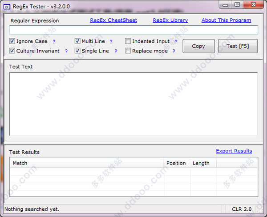Image resolution: width=267 pixels, height=217 pixels.
Task: Click the 'Nothing searched yet.' status text
Action: tap(32, 209)
